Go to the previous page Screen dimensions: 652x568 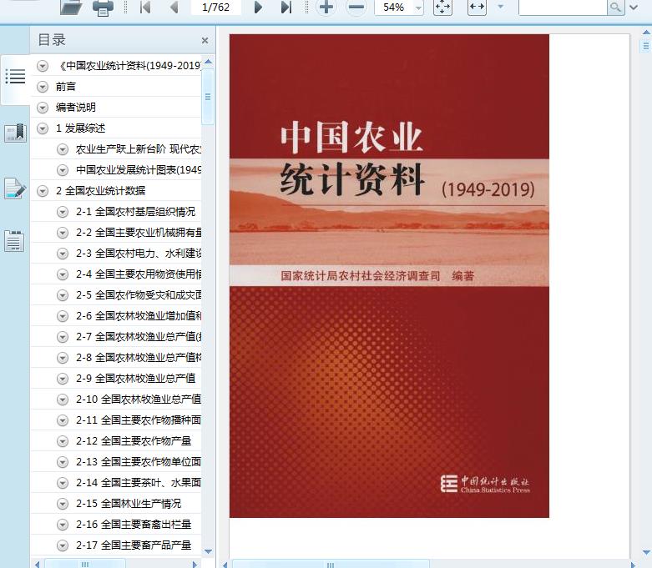[x=174, y=7]
